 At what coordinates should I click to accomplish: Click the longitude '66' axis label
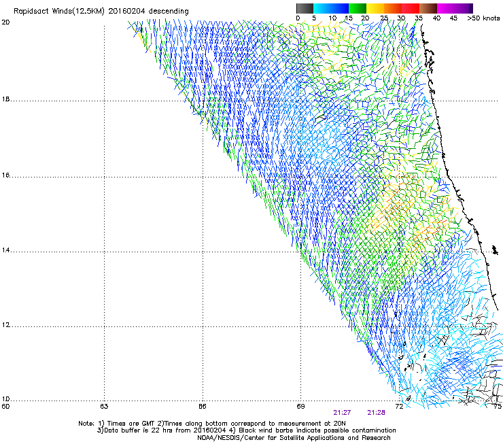coord(202,406)
